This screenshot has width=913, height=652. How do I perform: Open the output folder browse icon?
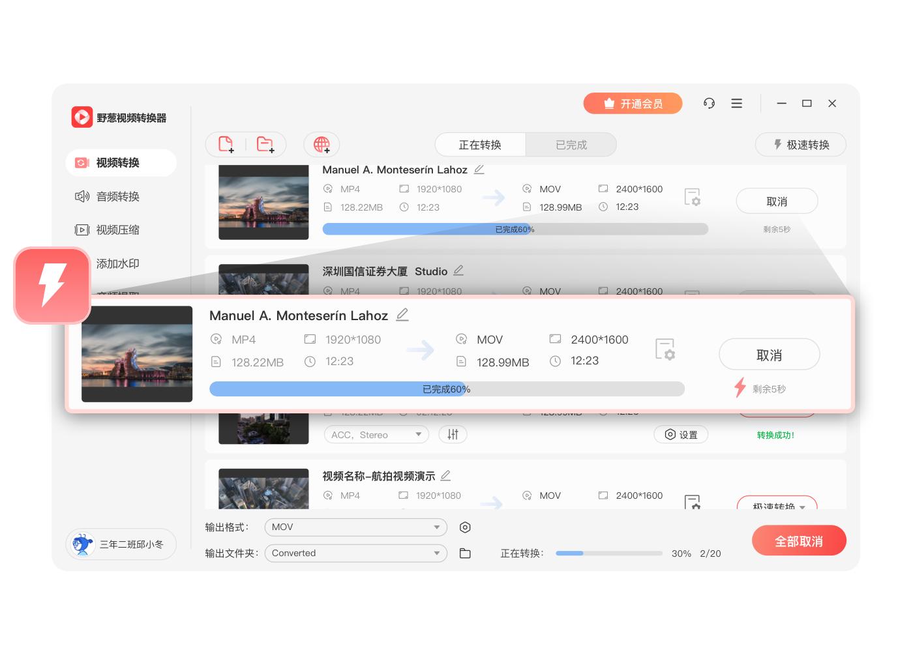click(x=465, y=553)
